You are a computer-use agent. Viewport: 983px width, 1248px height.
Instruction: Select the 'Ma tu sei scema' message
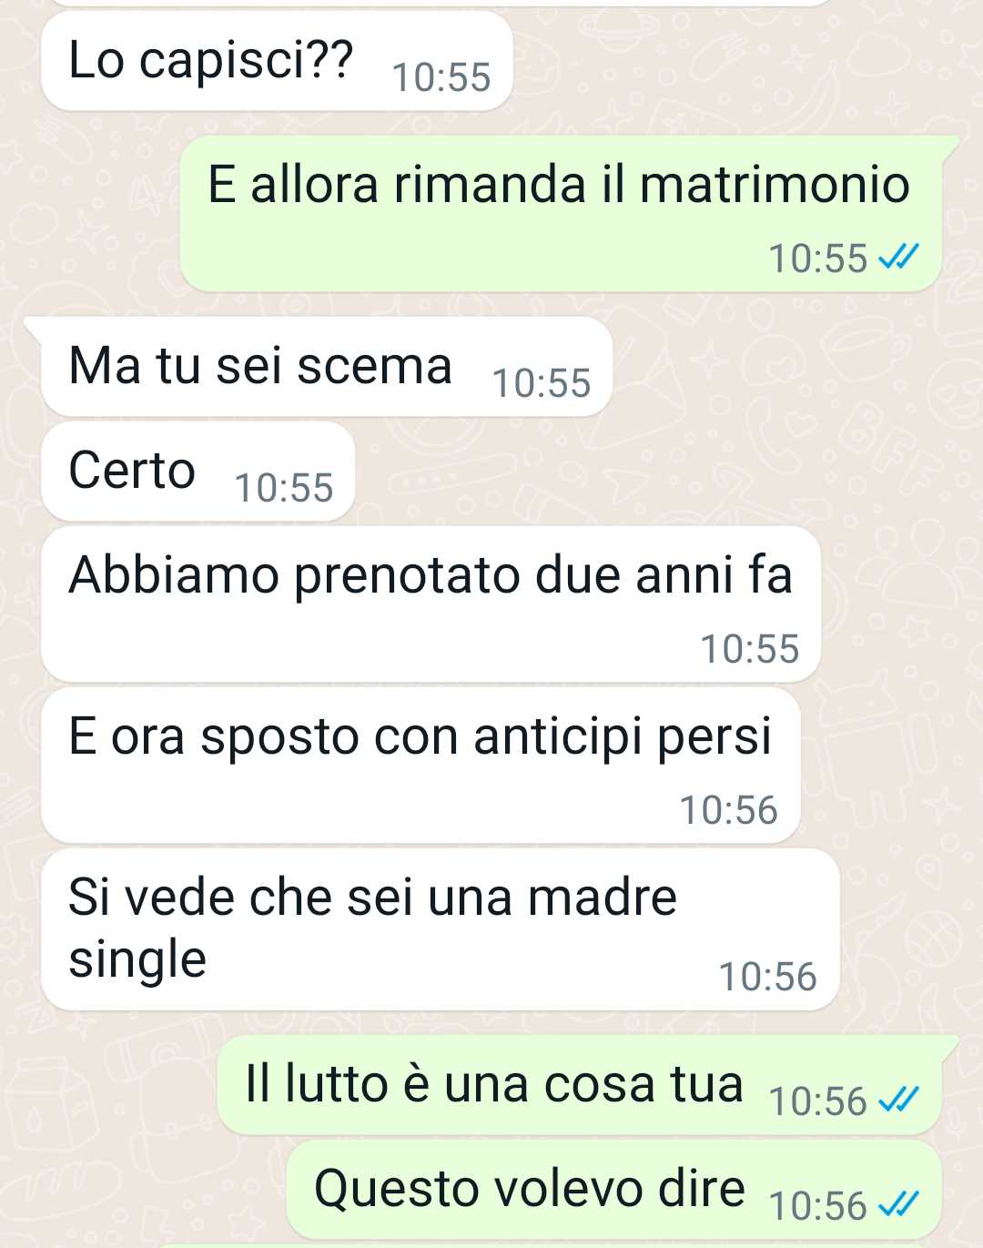point(326,366)
